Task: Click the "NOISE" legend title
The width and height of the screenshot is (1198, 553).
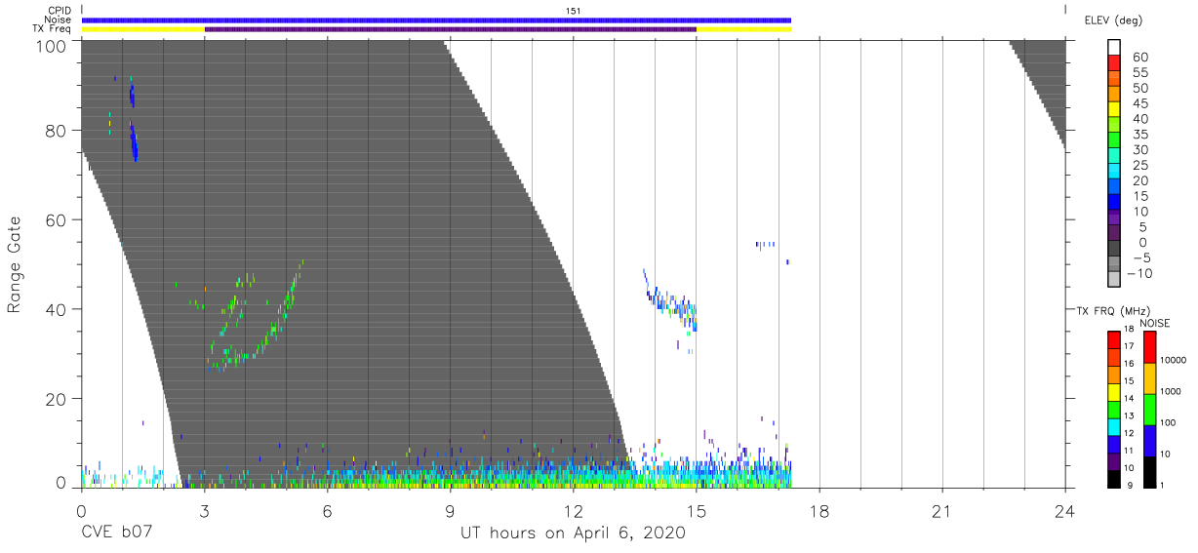Action: [x=1155, y=323]
